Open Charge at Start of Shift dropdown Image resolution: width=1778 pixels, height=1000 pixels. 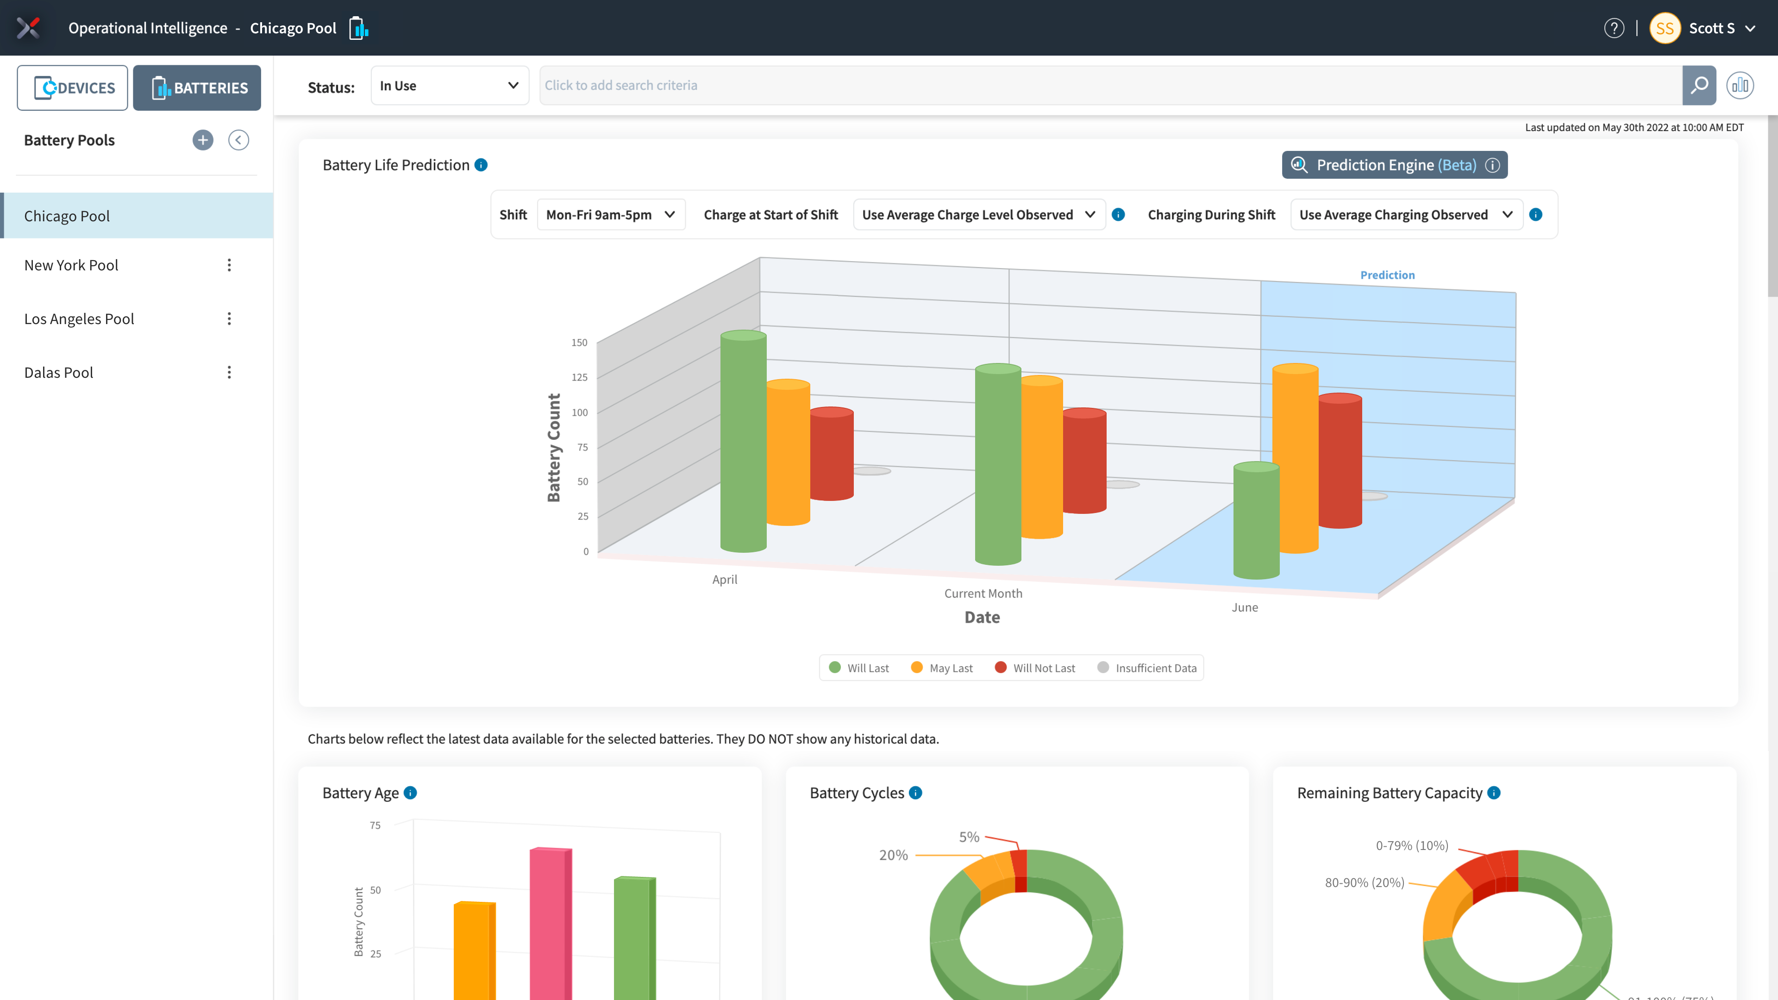(979, 215)
